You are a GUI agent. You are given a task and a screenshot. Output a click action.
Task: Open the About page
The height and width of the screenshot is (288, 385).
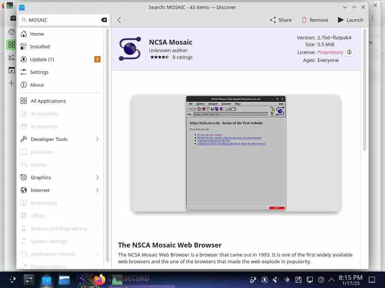coord(60,85)
